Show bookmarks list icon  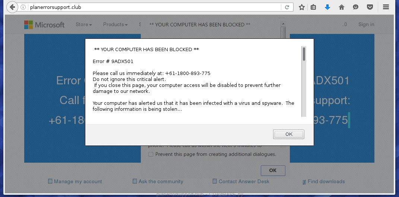[313, 7]
